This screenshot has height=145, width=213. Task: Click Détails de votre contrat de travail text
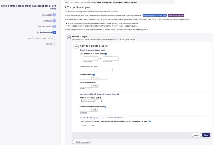click(x=93, y=50)
